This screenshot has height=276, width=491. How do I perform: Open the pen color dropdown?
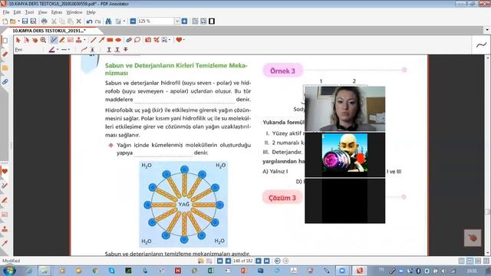(58, 49)
